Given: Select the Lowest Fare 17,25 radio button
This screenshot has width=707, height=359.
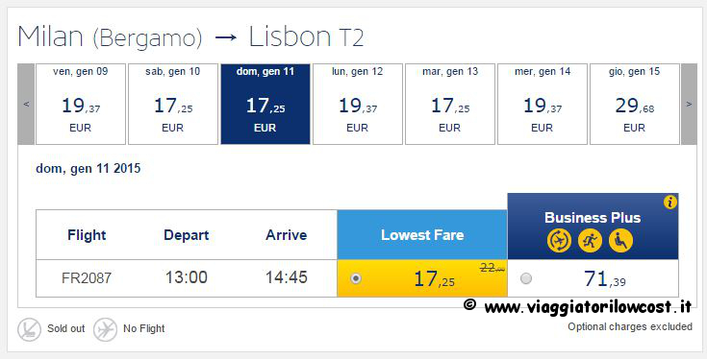Looking at the screenshot, I should tap(356, 278).
